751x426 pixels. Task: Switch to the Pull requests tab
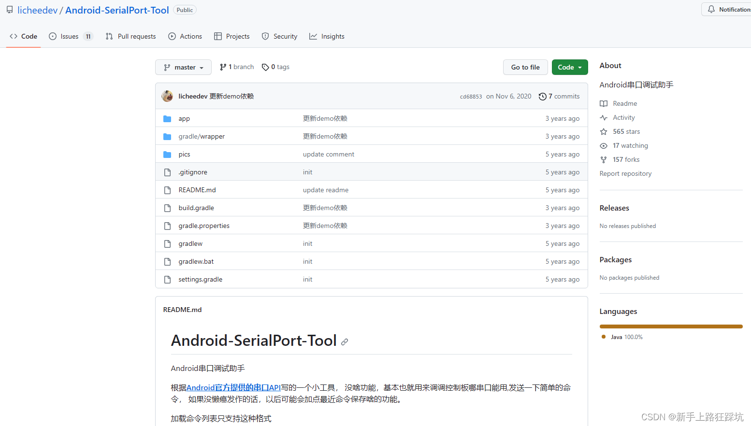tap(130, 36)
